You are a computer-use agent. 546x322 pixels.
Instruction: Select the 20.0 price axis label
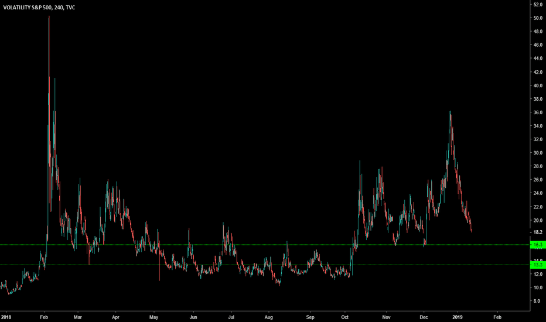pyautogui.click(x=538, y=220)
